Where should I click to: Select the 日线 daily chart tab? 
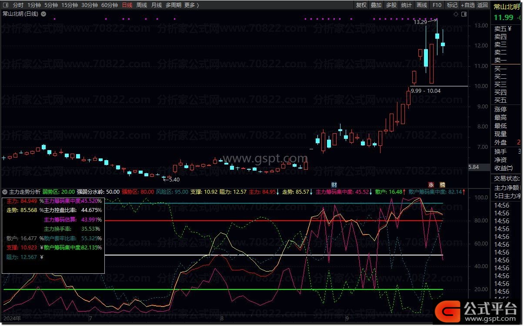[x=127, y=5]
